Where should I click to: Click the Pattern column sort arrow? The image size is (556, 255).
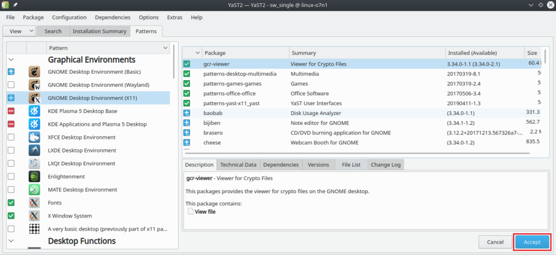point(165,48)
